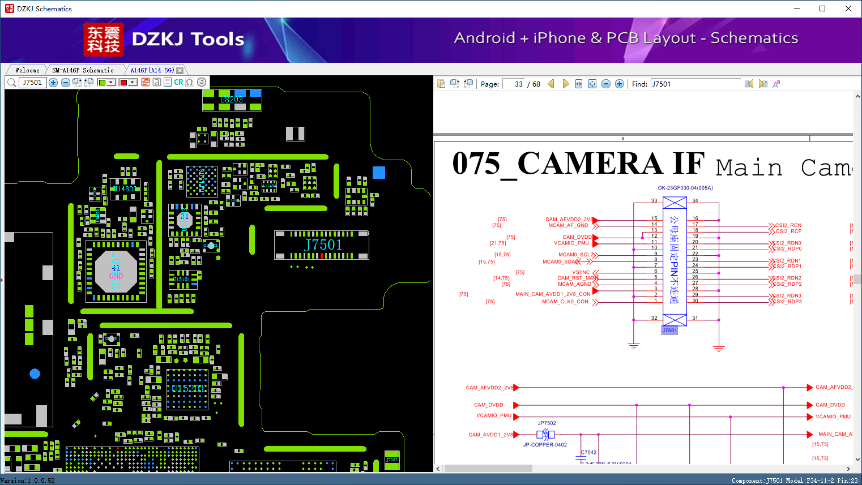Find next match in schematic
This screenshot has height=485, width=862.
pos(763,84)
